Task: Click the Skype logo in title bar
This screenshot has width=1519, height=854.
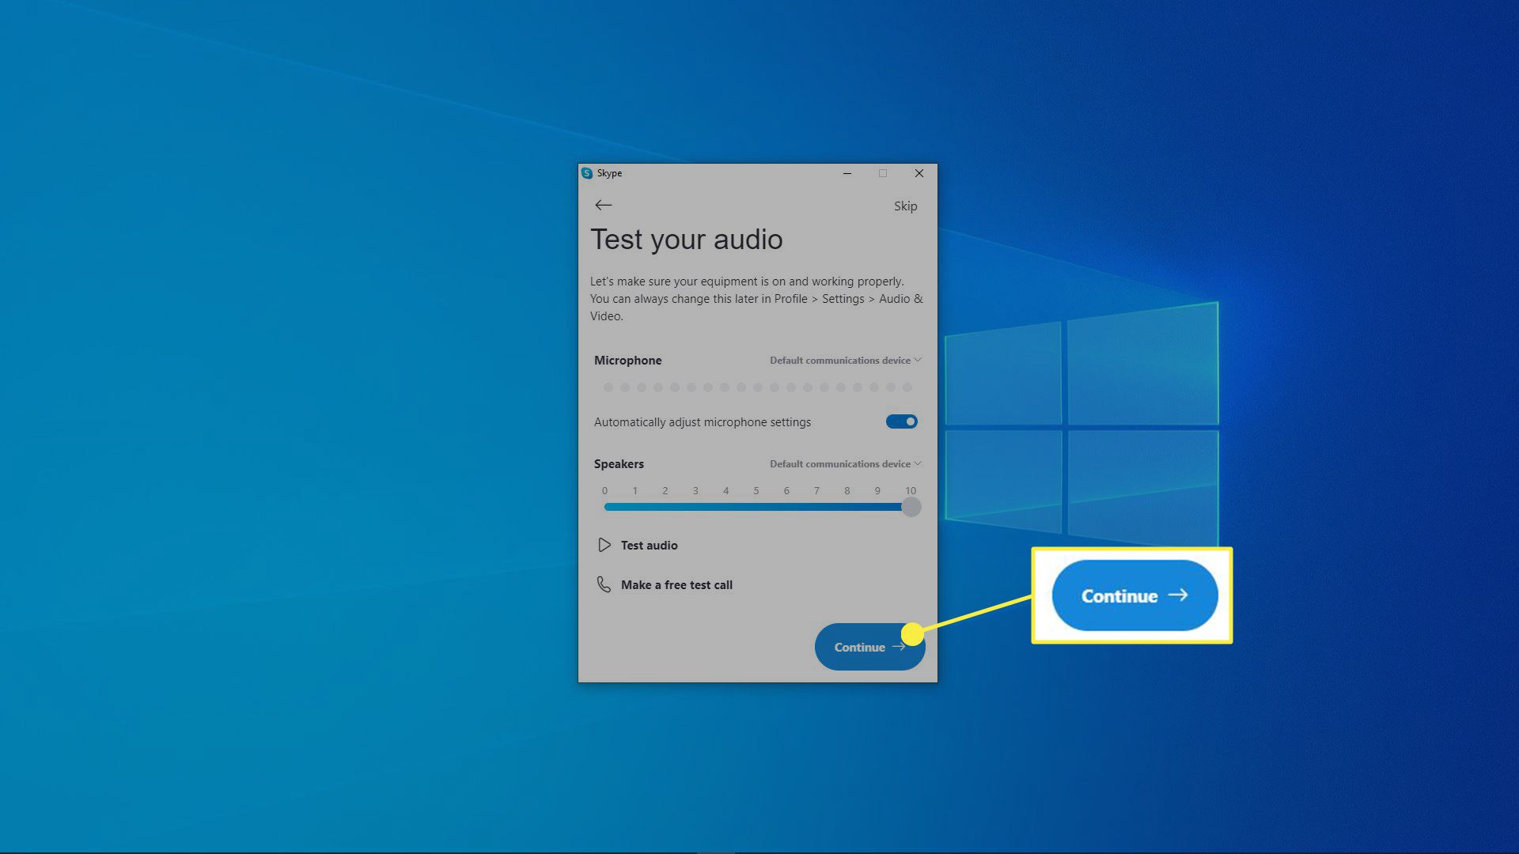Action: pos(587,173)
